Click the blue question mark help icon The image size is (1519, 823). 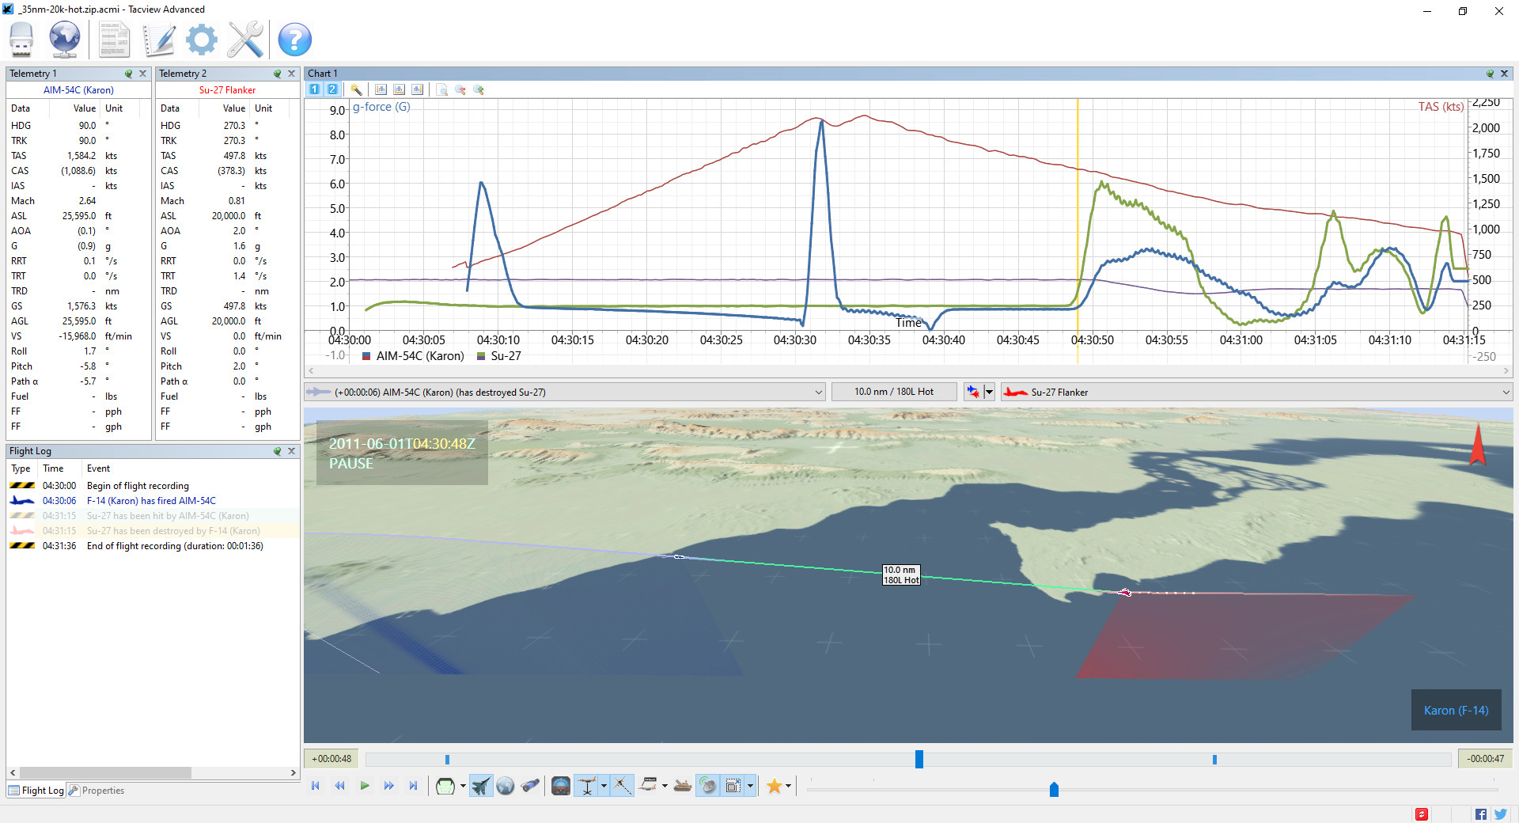[x=294, y=40]
